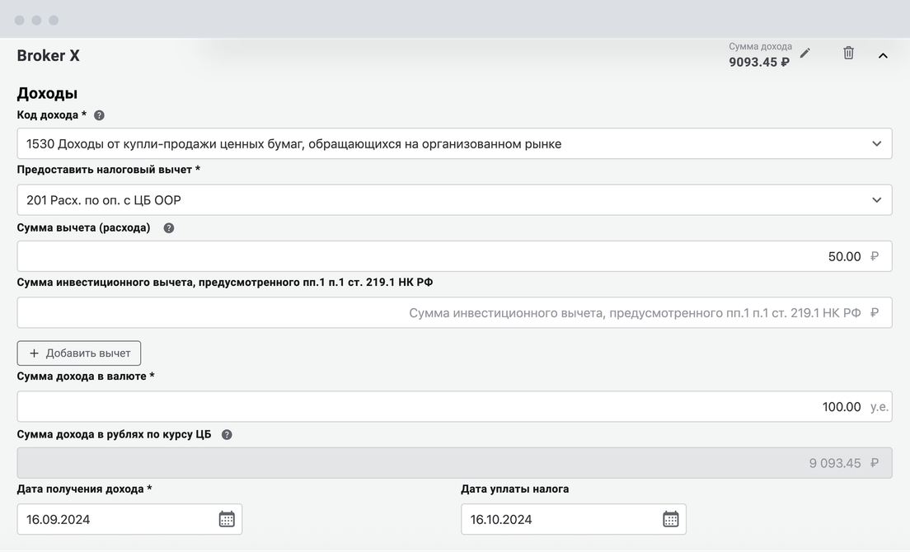Click the Дата уплаты налога label
Image resolution: width=910 pixels, height=552 pixels.
(515, 489)
